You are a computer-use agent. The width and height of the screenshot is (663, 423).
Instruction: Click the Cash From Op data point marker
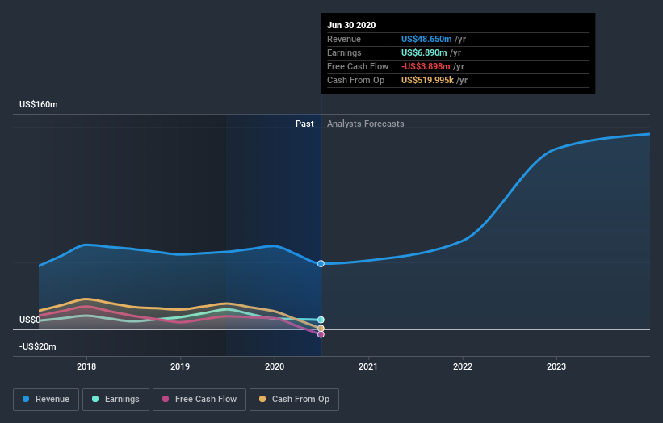[321, 329]
